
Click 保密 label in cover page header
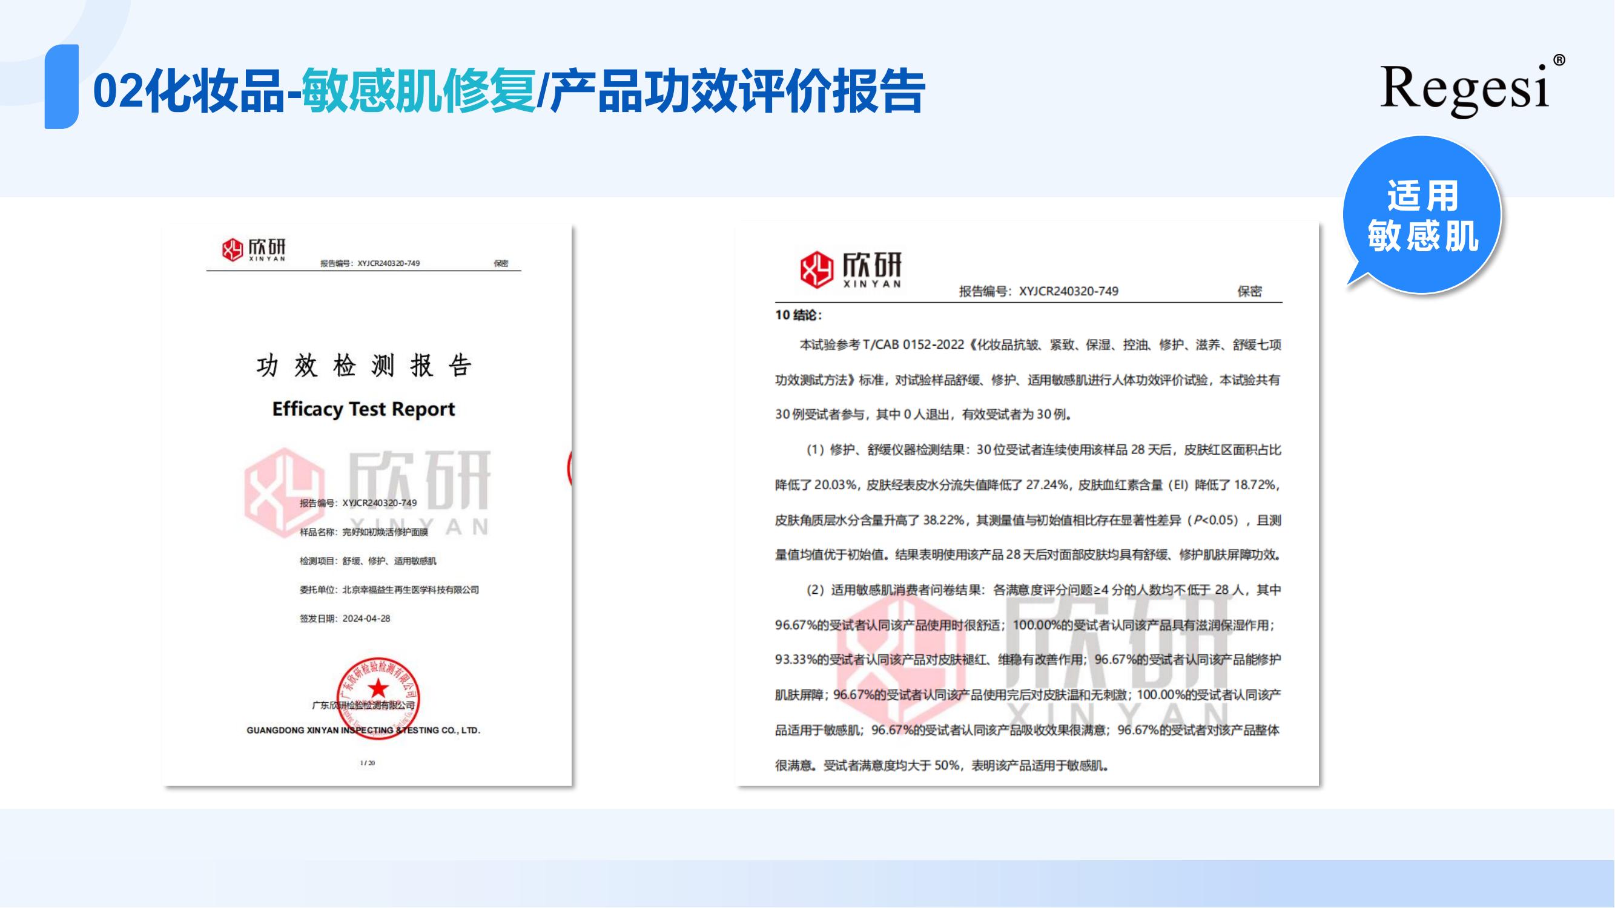click(x=501, y=263)
